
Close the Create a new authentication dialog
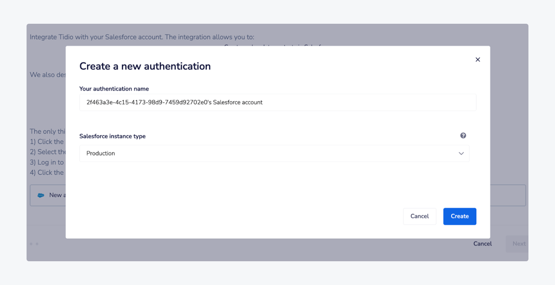478,59
